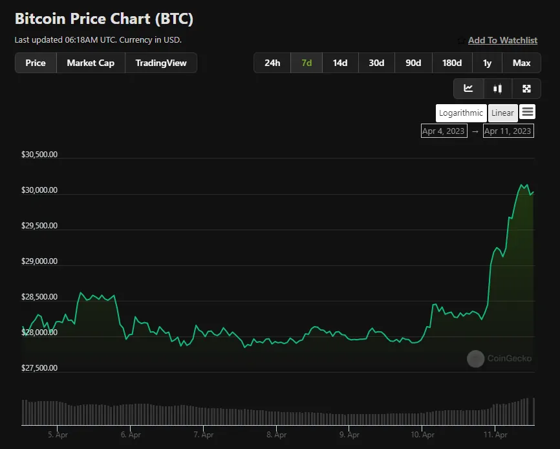Select the 1y time range
The height and width of the screenshot is (449, 560).
pyautogui.click(x=487, y=63)
